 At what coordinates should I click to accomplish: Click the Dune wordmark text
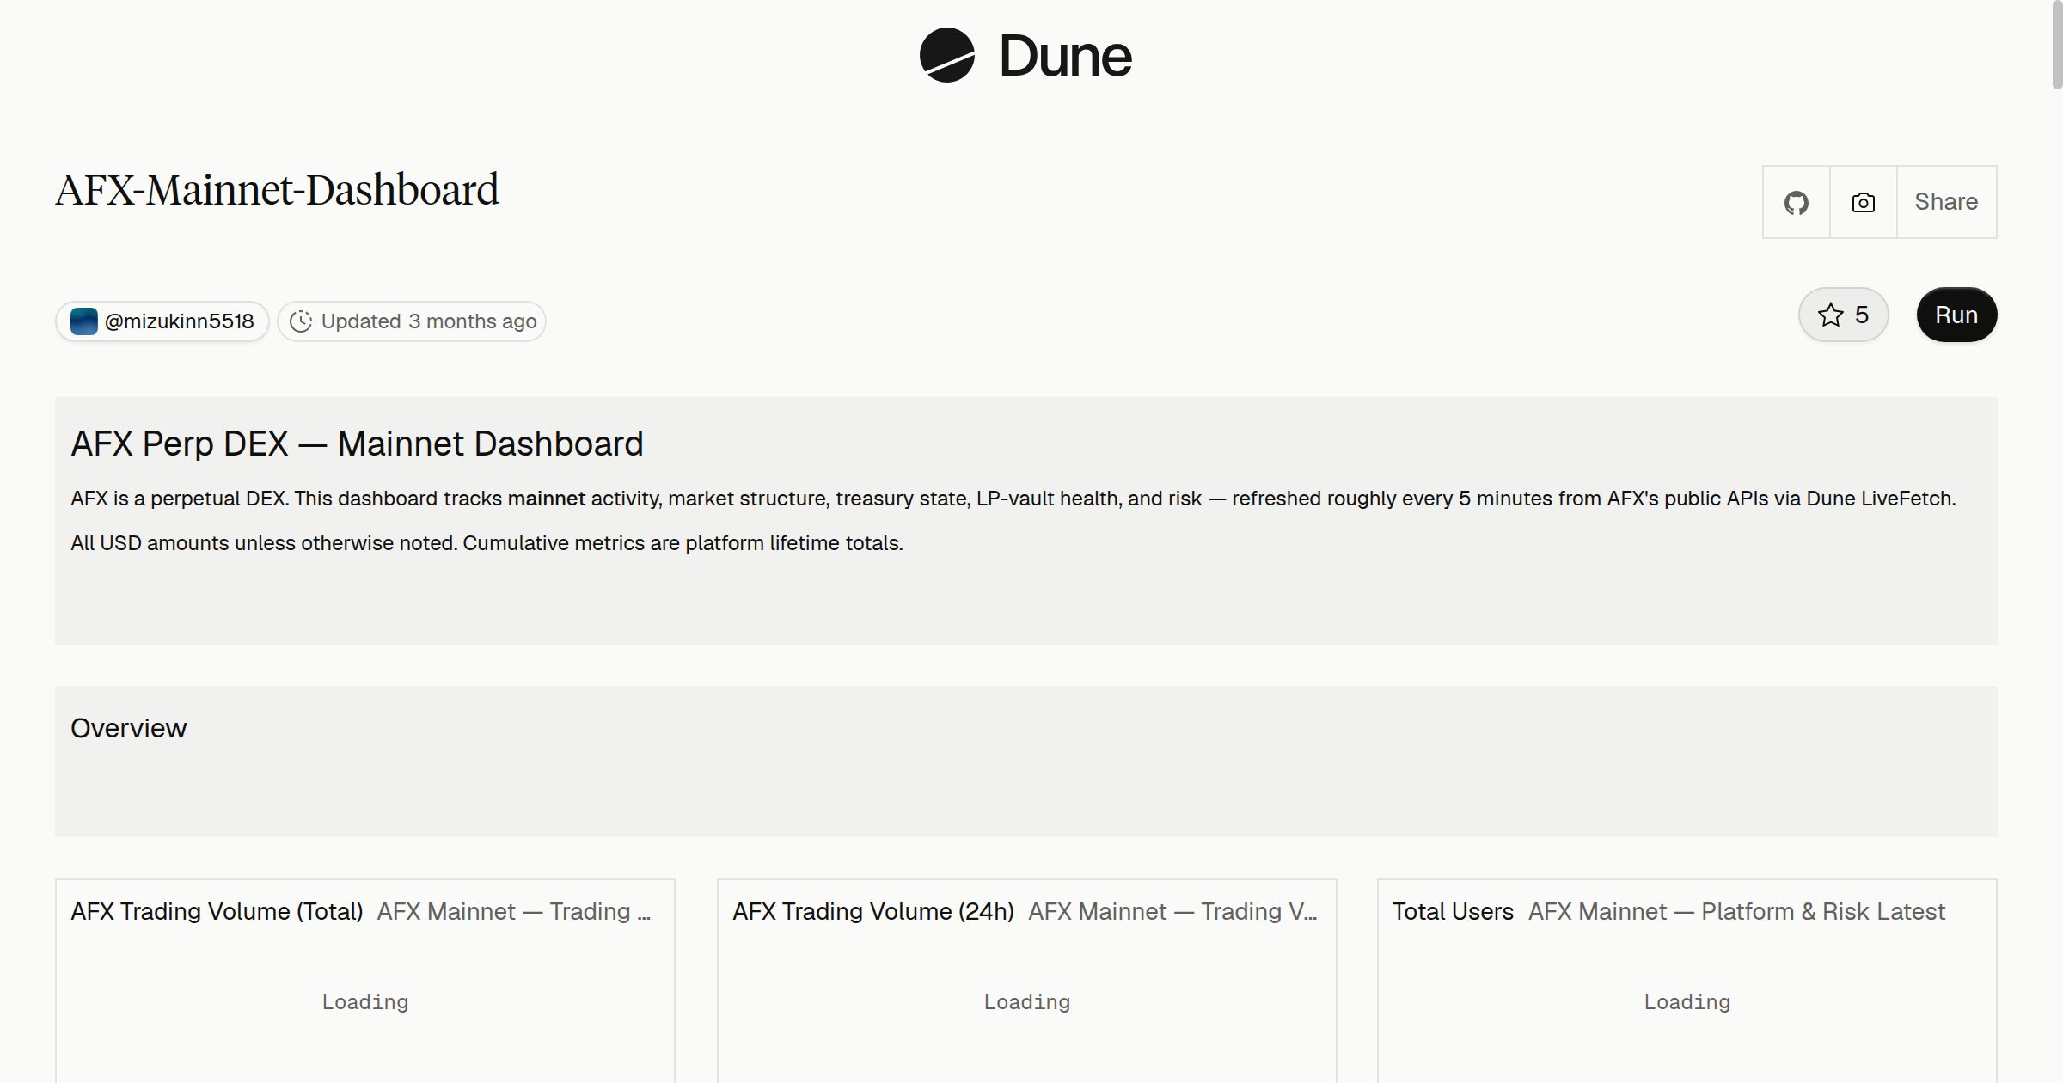[x=1065, y=57]
